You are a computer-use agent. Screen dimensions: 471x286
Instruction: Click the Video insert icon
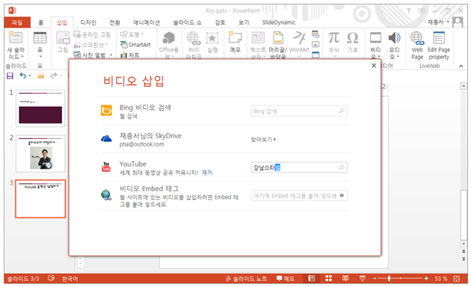pyautogui.click(x=375, y=38)
